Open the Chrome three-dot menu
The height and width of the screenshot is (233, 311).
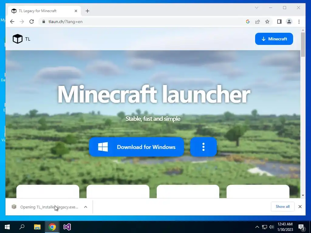(x=299, y=22)
